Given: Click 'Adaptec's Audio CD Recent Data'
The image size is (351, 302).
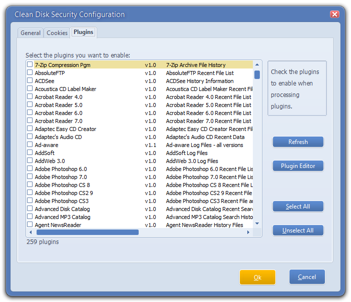Looking at the screenshot, I should point(205,137).
